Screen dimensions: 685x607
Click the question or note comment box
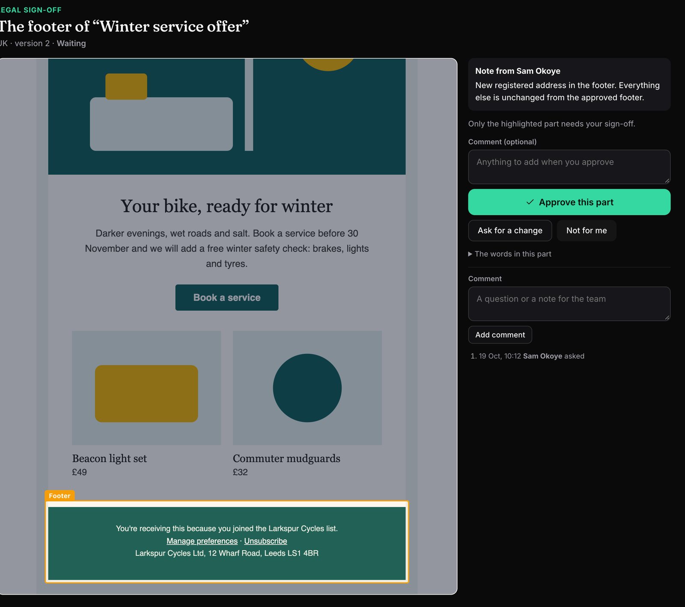(569, 304)
